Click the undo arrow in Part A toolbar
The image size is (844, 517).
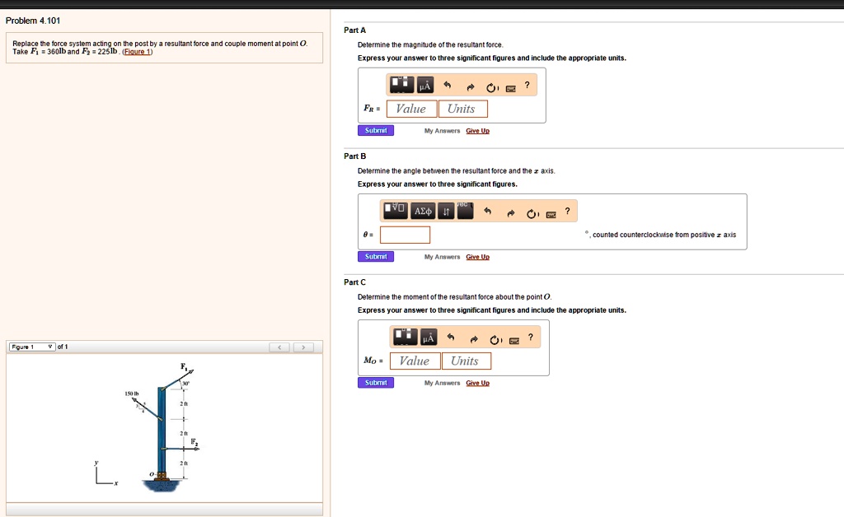[x=447, y=85]
